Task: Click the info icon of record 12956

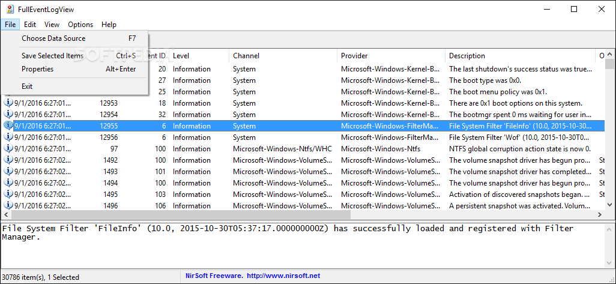Action: 8,137
